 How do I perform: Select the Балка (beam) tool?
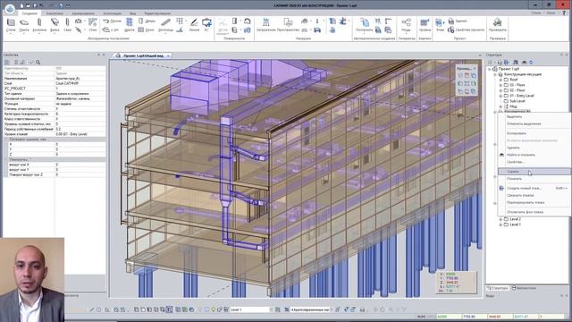pos(55,25)
